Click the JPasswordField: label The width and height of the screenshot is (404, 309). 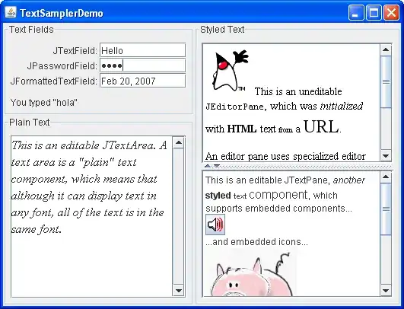62,66
